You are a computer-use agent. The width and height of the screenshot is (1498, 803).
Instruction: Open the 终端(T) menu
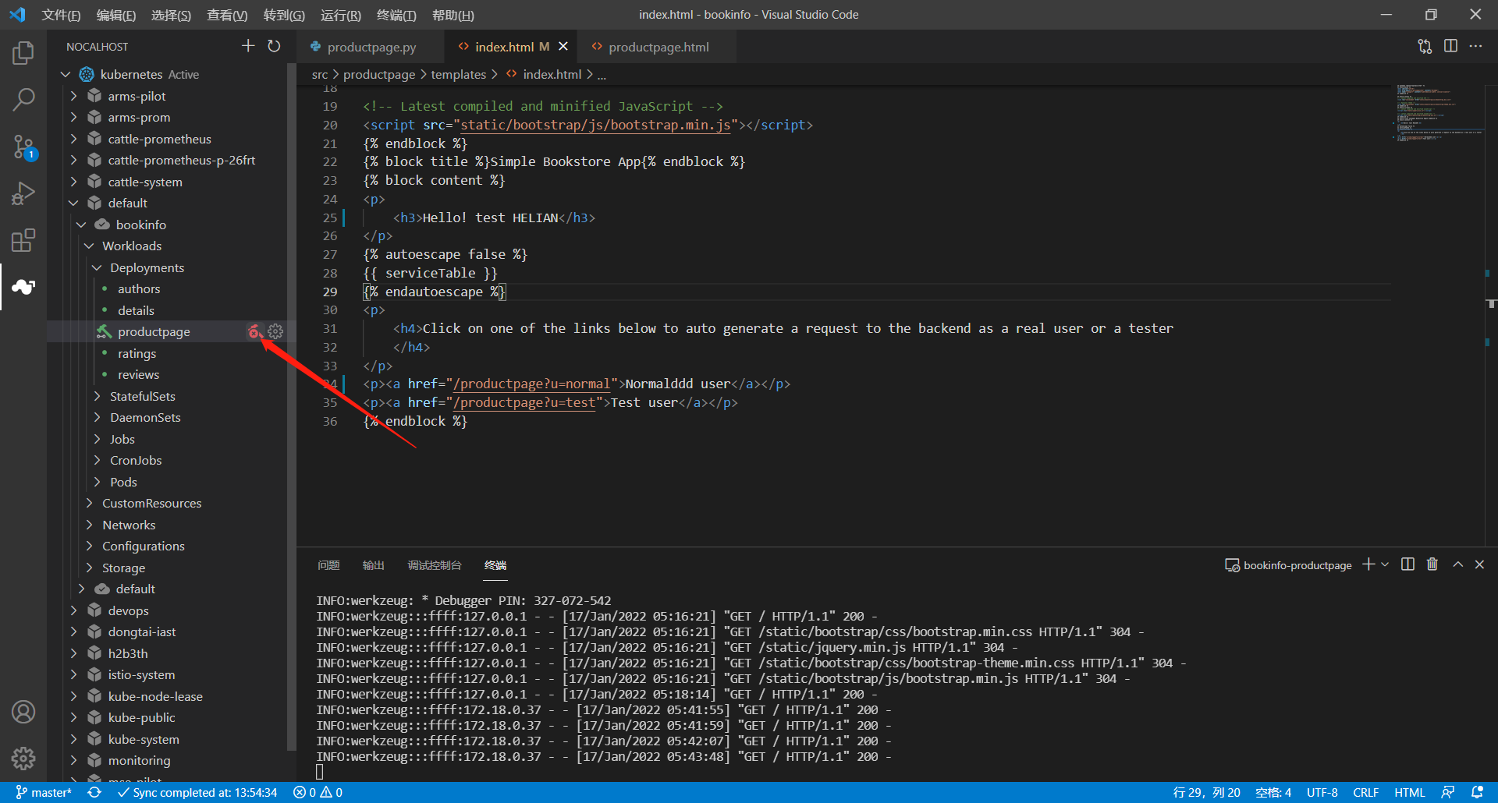(x=396, y=15)
